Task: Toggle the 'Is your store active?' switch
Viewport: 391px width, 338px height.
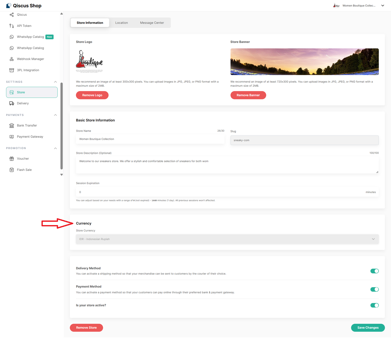Action: point(374,305)
